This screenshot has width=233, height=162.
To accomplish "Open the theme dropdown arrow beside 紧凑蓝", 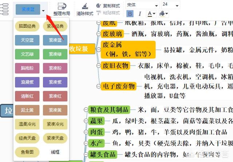I will pyautogui.click(x=43, y=11).
